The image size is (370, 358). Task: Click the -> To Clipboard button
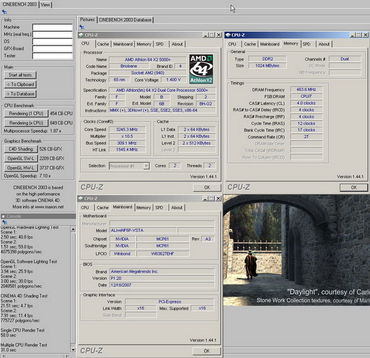[x=20, y=84]
